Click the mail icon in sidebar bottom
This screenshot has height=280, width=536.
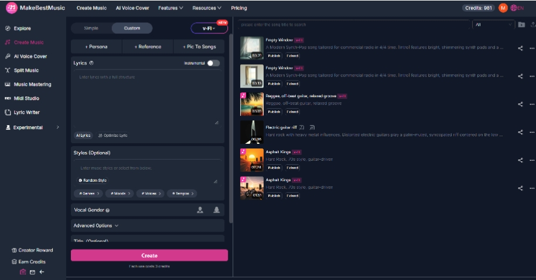click(x=32, y=272)
